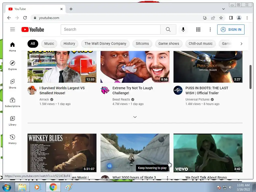256x192 pixels.
Task: Click the network tray icon
Action: point(225,187)
